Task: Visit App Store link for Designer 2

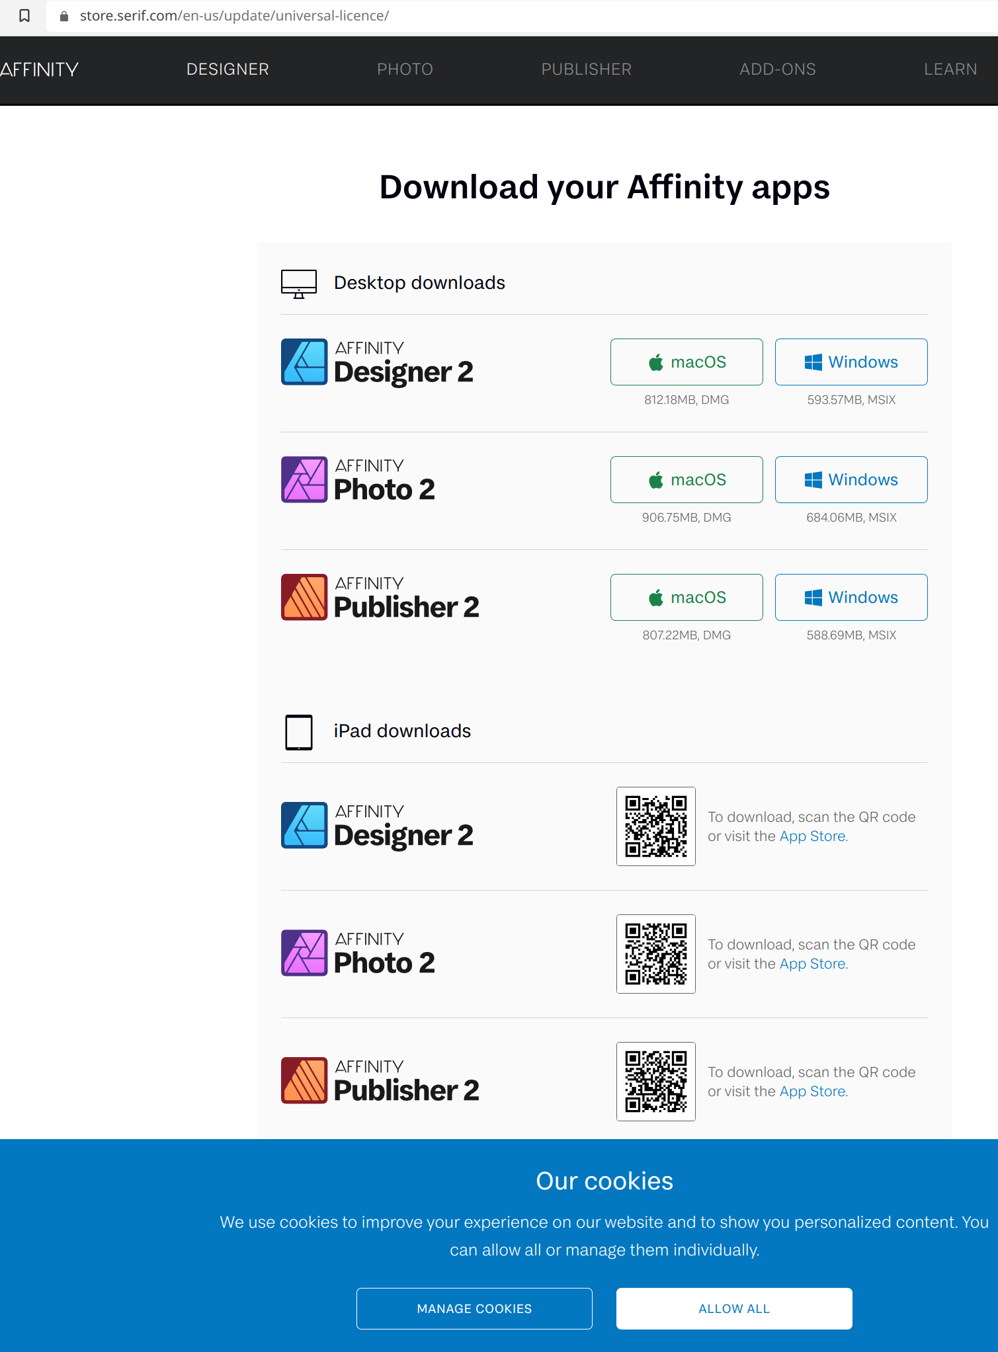Action: click(x=812, y=836)
